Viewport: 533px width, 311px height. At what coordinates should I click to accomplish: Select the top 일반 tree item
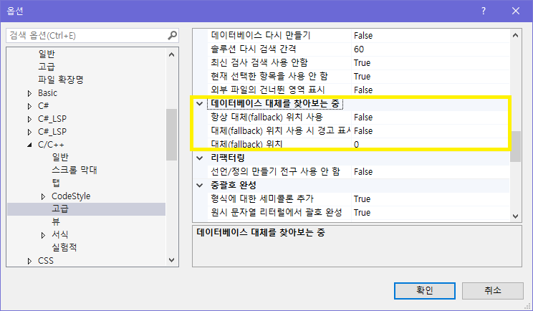point(47,54)
